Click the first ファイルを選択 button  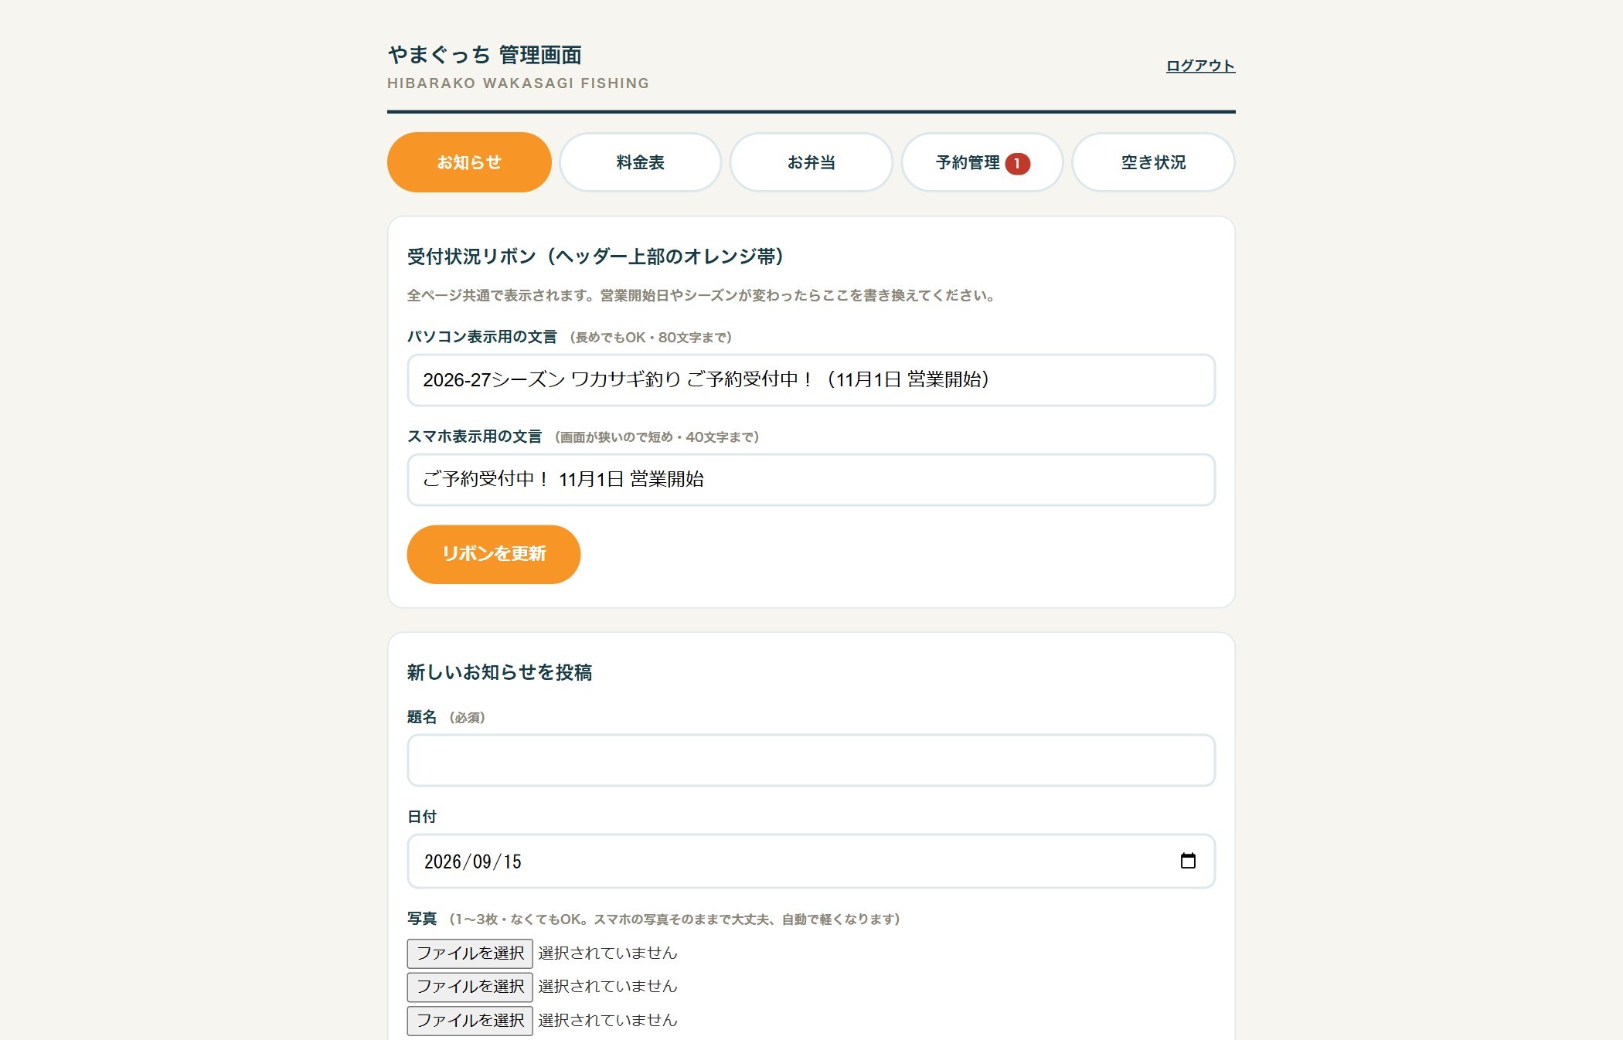coord(470,953)
